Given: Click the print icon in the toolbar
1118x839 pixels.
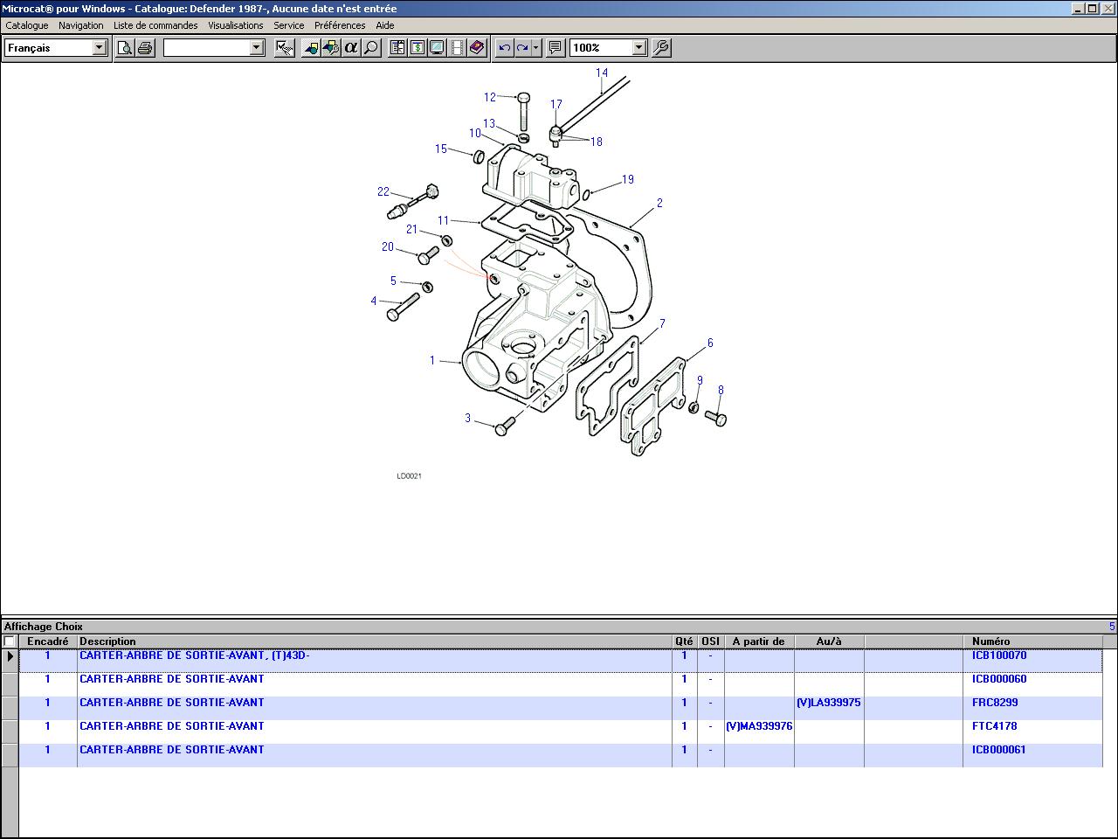Looking at the screenshot, I should (145, 48).
